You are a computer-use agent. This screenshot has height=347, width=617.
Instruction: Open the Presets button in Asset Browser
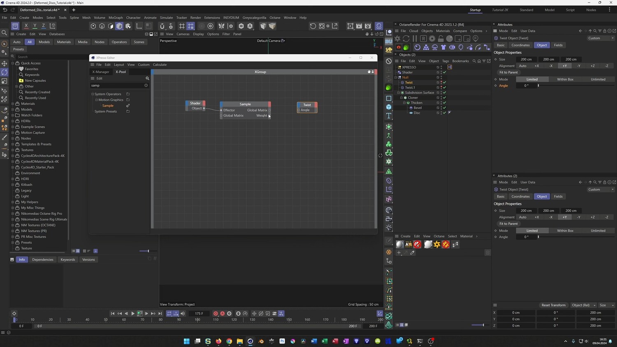click(19, 49)
